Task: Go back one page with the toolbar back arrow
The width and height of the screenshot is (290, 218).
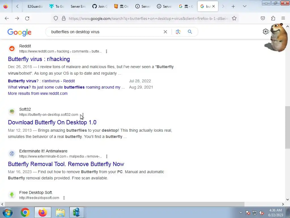Action: pyautogui.click(x=7, y=18)
